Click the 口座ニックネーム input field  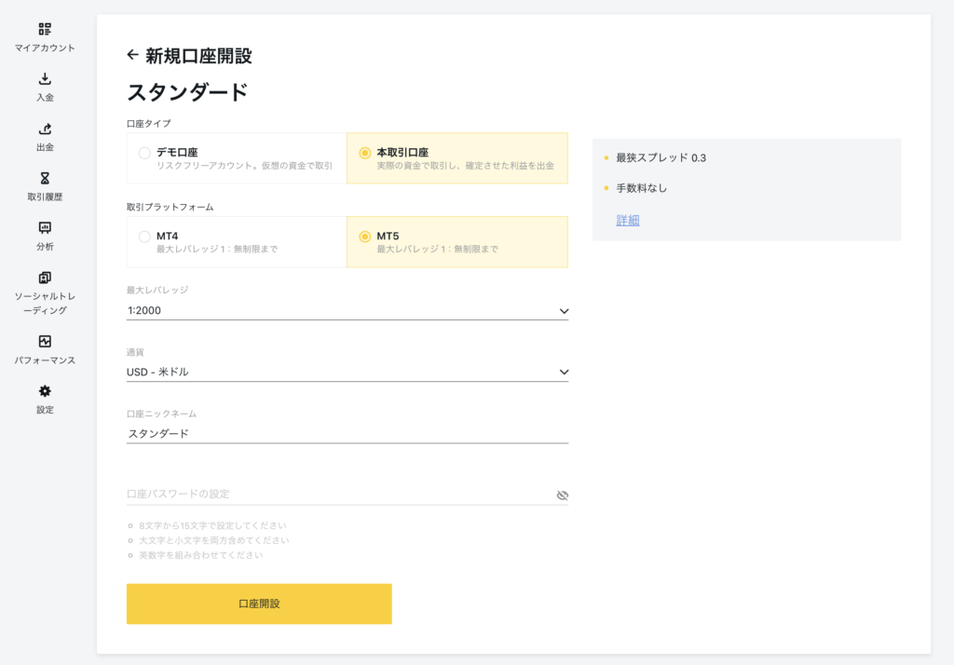(x=348, y=434)
